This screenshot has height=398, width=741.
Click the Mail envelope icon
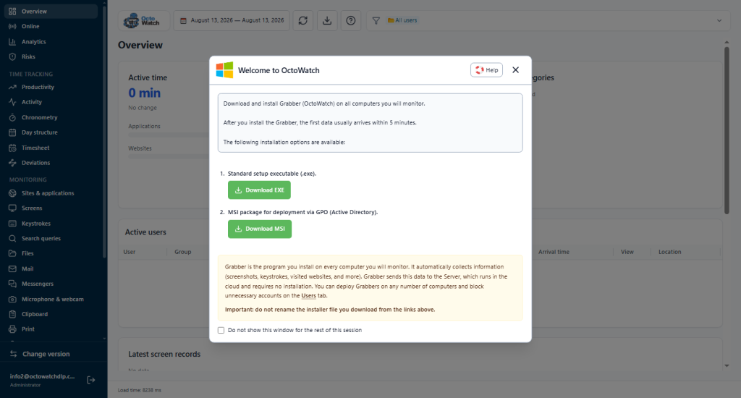pos(12,269)
